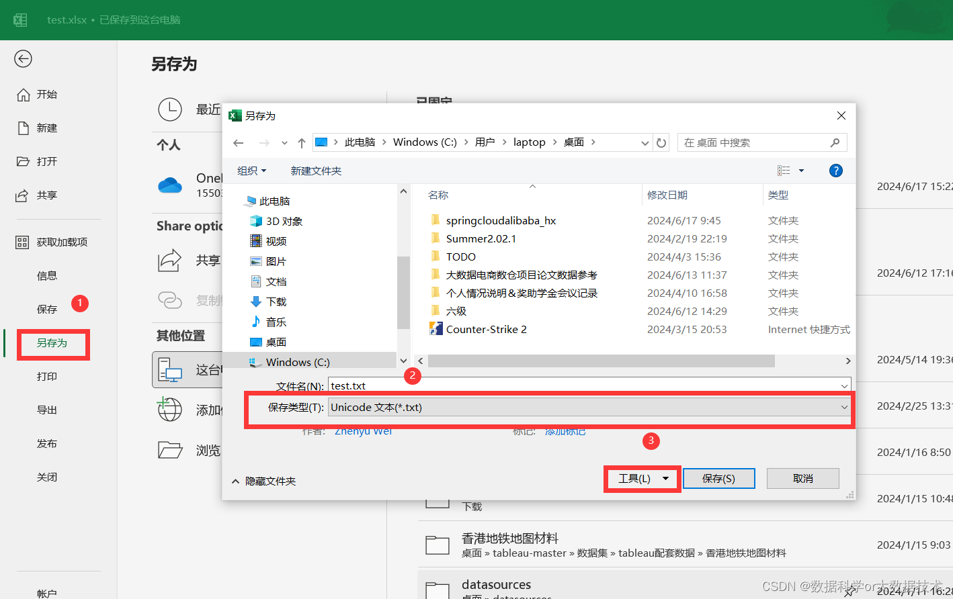
Task: Click the Excel logo in the title bar
Action: 20,19
